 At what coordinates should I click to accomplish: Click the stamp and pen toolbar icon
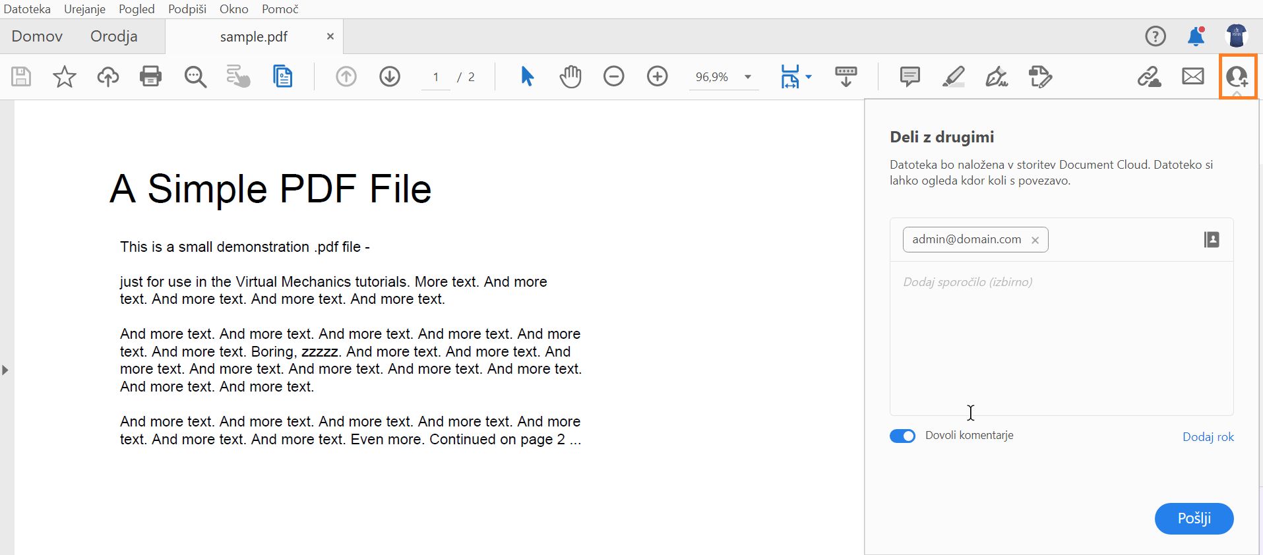click(x=1041, y=76)
